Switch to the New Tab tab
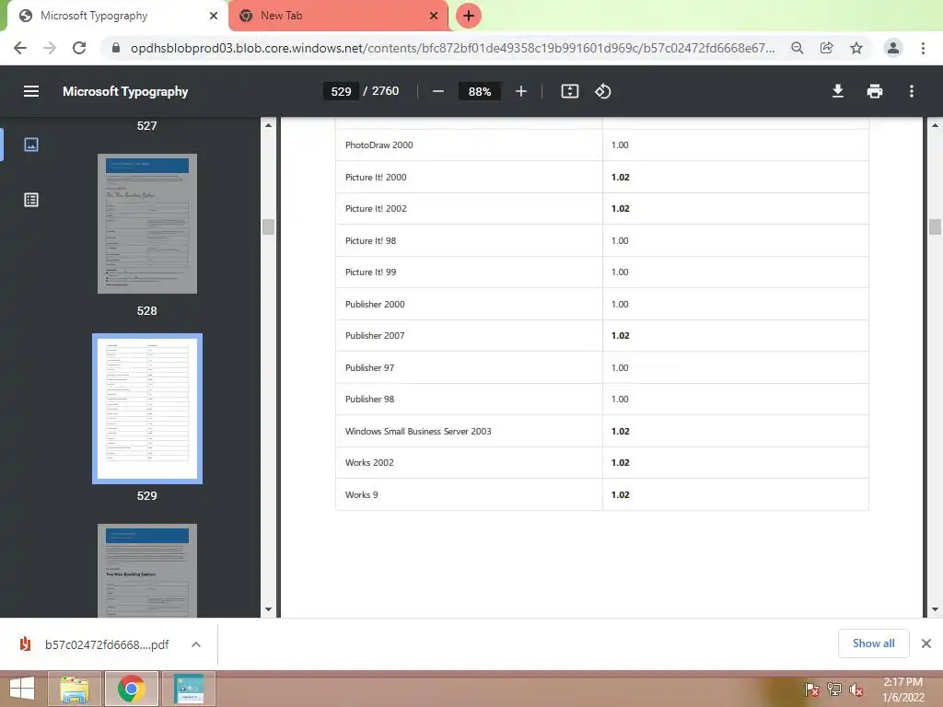Screen dimensions: 943x707 coord(340,16)
